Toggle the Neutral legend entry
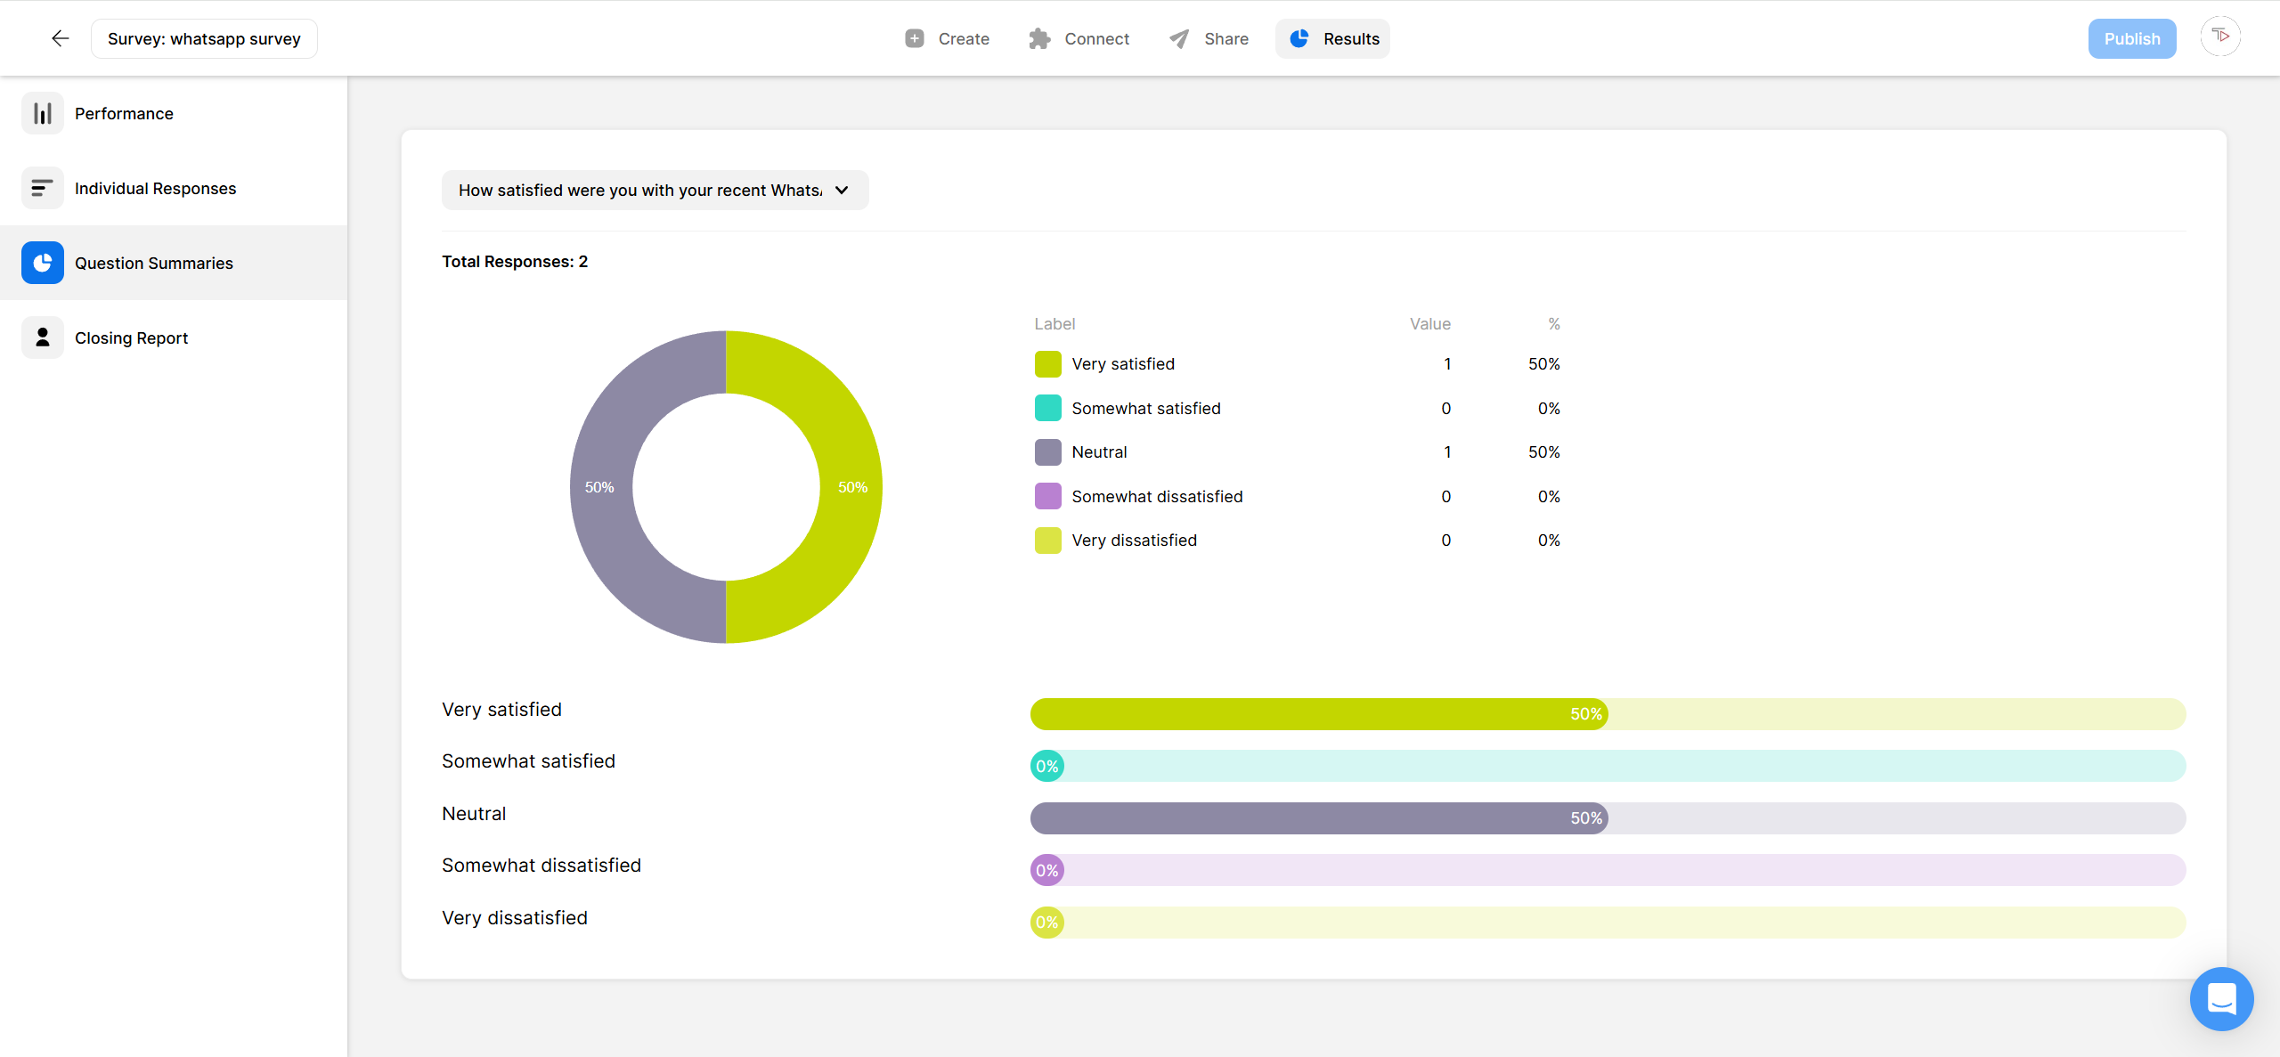 (1100, 451)
